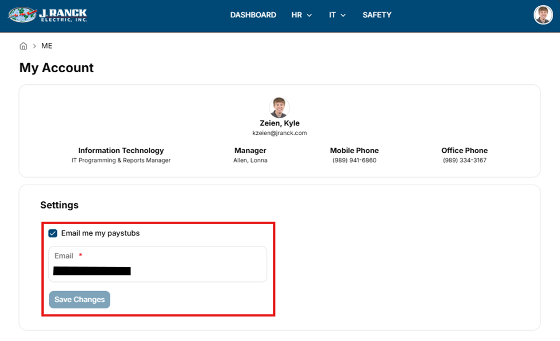Viewport: 560px width, 341px height.
Task: Expand the HR dropdown menu
Action: tap(302, 15)
